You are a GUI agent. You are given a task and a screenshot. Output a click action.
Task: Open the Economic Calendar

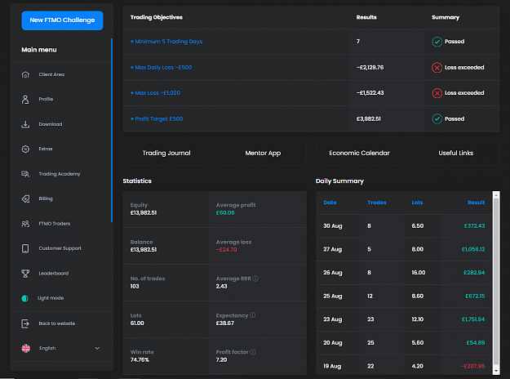tap(359, 153)
